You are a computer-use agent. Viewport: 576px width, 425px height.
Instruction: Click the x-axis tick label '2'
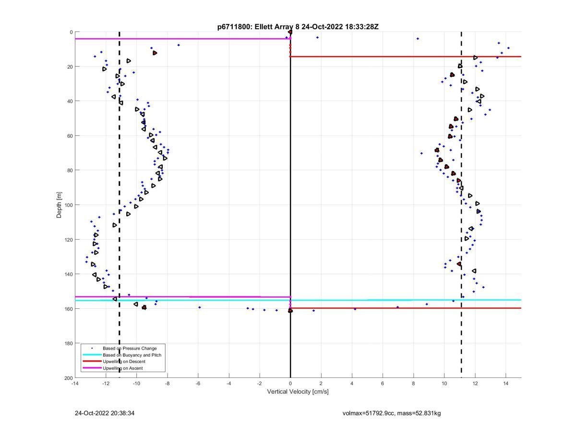tap(321, 384)
